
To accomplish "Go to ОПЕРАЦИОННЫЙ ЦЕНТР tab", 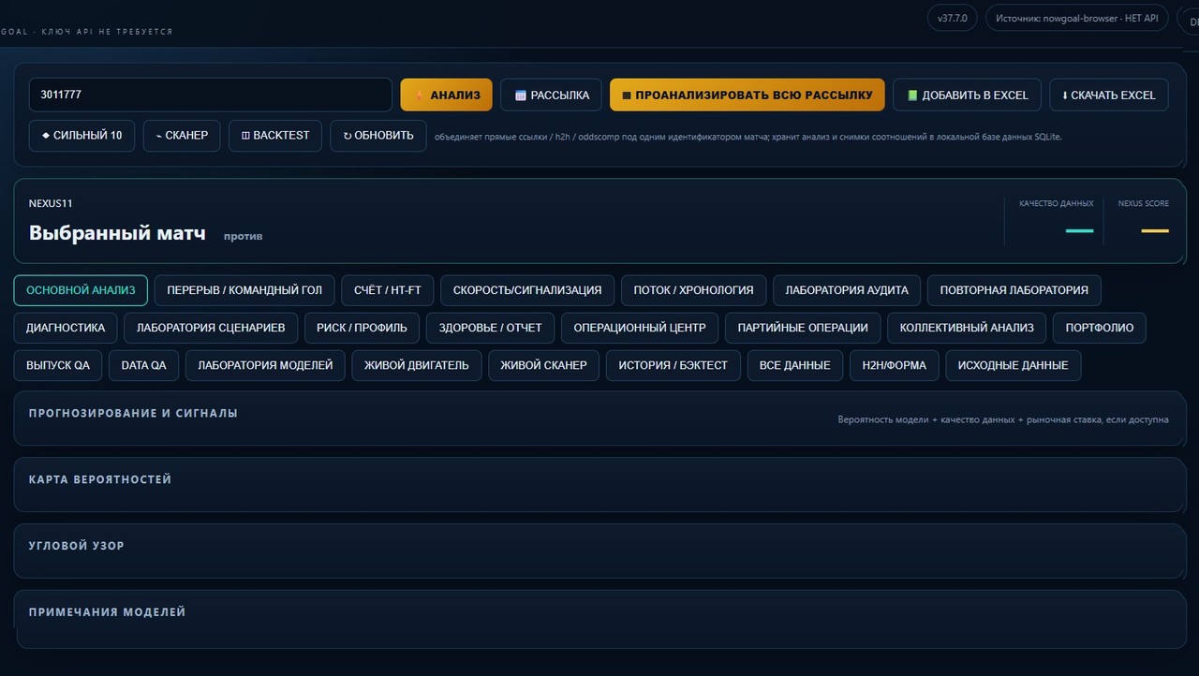I will pos(640,328).
